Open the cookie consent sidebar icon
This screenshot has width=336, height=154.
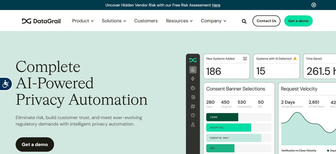[x=193, y=88]
